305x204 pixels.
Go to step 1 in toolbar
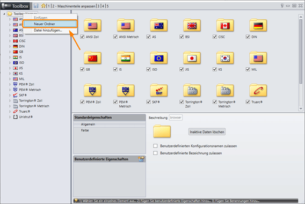pos(49,6)
